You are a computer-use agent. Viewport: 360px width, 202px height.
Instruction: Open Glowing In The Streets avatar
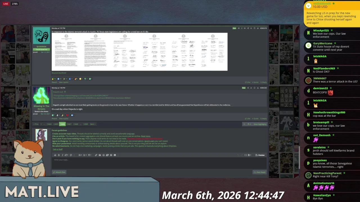pyautogui.click(x=41, y=95)
